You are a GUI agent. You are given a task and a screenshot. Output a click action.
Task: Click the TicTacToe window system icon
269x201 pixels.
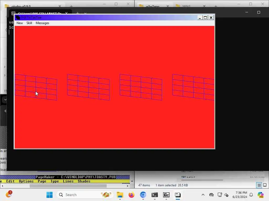tap(18, 18)
